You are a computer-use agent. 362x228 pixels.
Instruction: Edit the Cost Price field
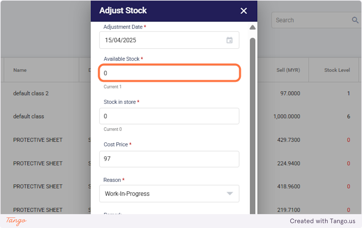point(169,159)
